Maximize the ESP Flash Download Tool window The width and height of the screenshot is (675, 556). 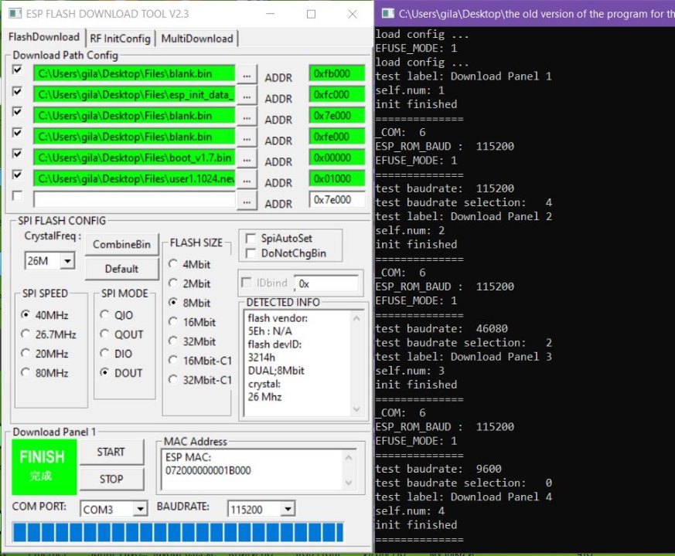[312, 14]
